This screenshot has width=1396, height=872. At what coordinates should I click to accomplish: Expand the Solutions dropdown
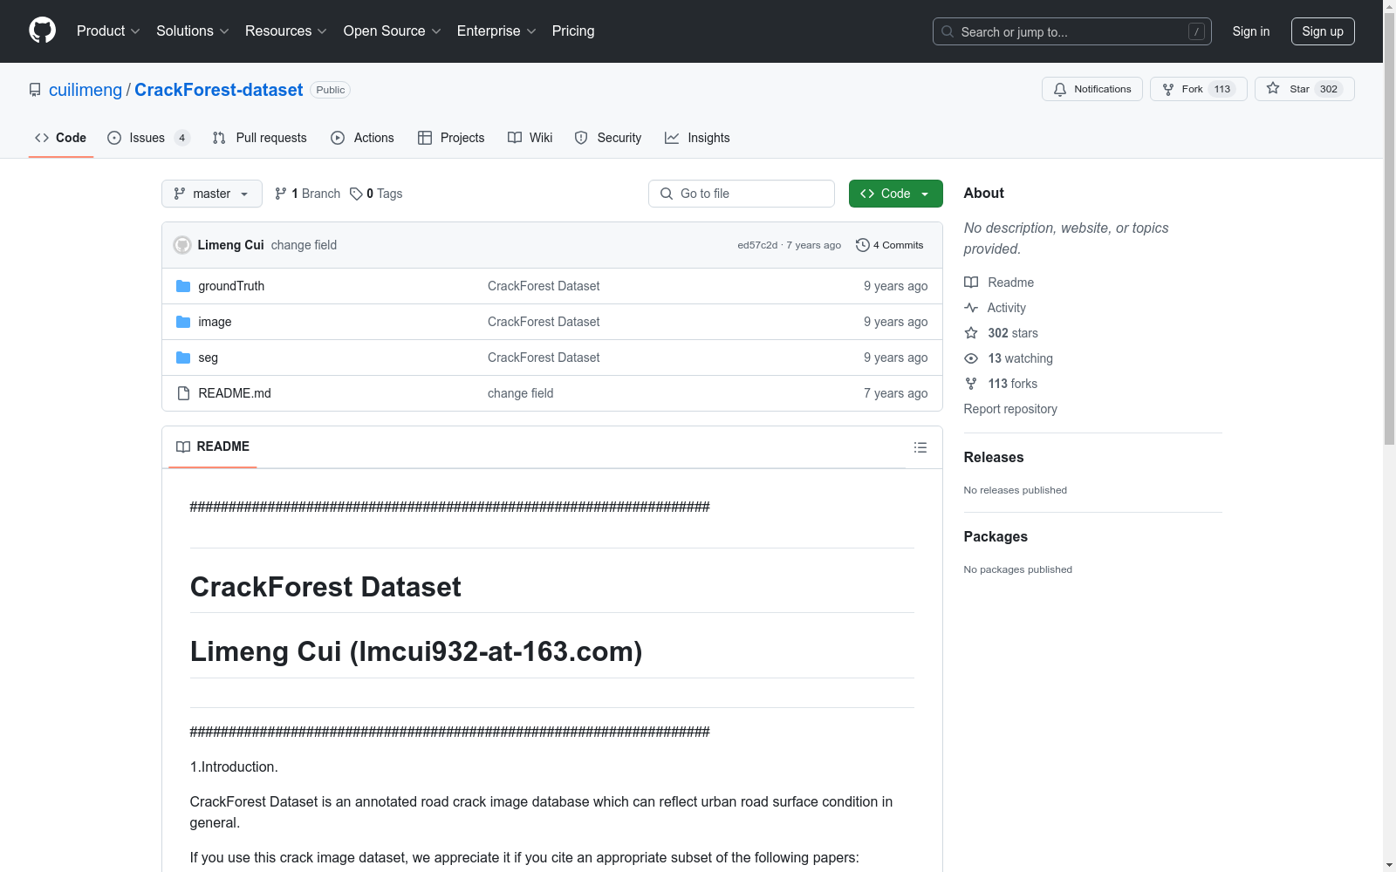click(x=192, y=31)
